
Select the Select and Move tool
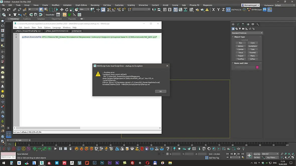tap(62, 9)
